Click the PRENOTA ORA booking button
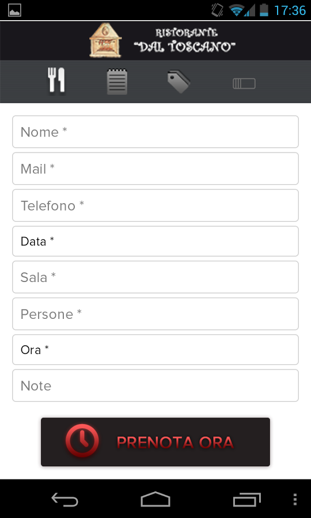Viewport: 311px width, 518px height. pyautogui.click(x=155, y=442)
